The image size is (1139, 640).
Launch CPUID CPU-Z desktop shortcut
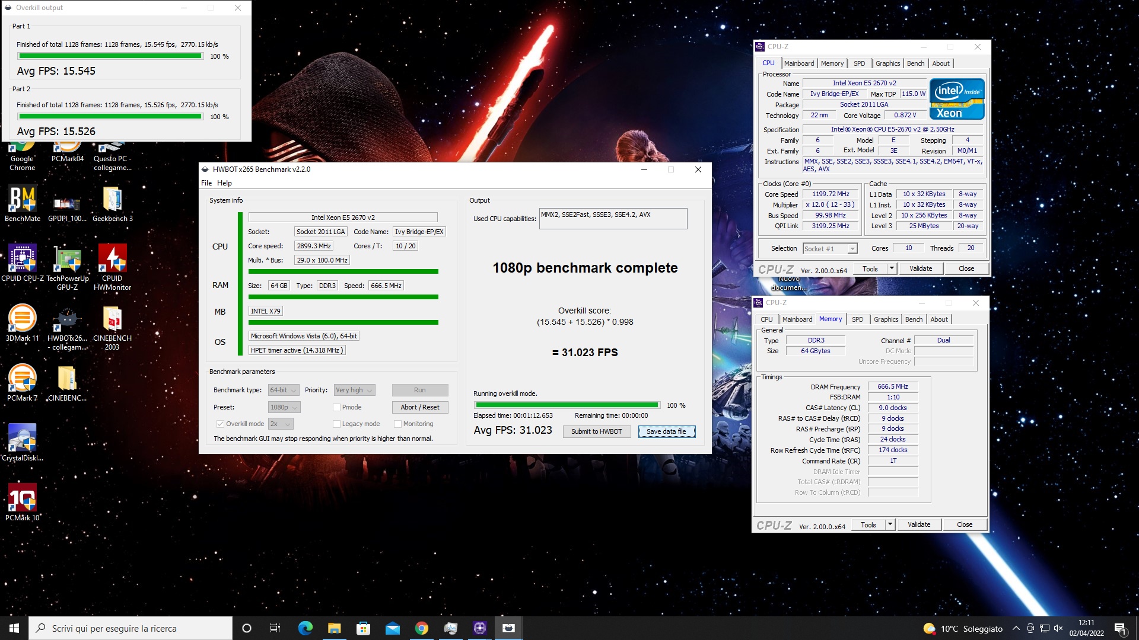[23, 263]
